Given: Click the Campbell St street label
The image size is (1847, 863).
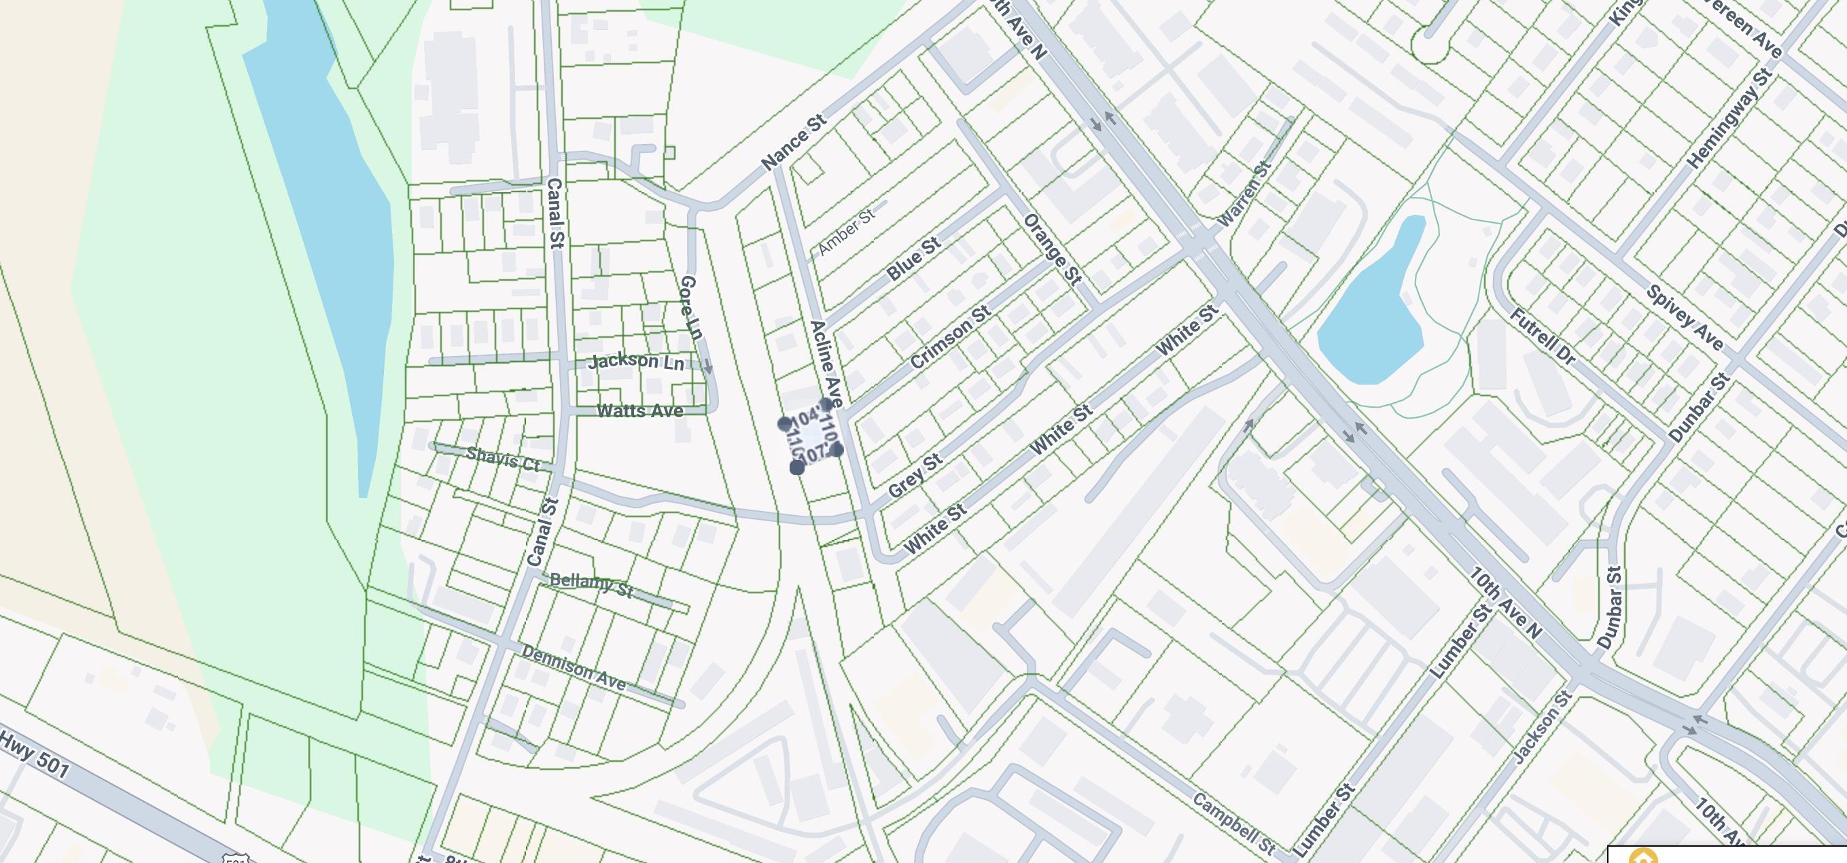Looking at the screenshot, I should (x=1234, y=823).
